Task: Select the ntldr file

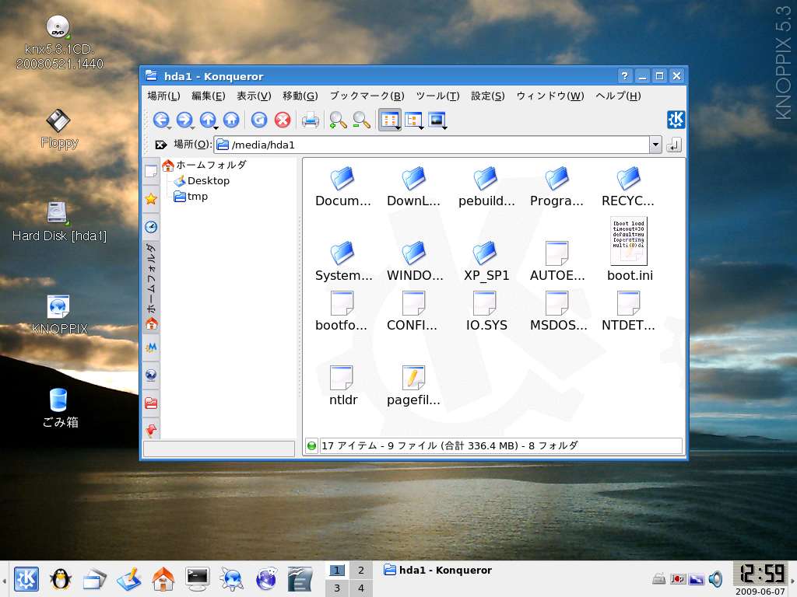Action: [342, 386]
